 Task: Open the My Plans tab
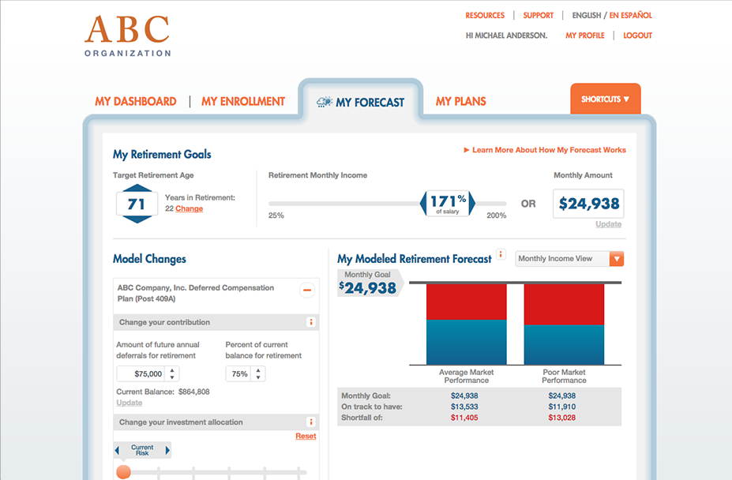(461, 101)
